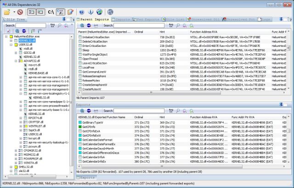The width and height of the screenshot is (294, 188).
Task: Open the blue help question mark icon
Action: pyautogui.click(x=82, y=11)
